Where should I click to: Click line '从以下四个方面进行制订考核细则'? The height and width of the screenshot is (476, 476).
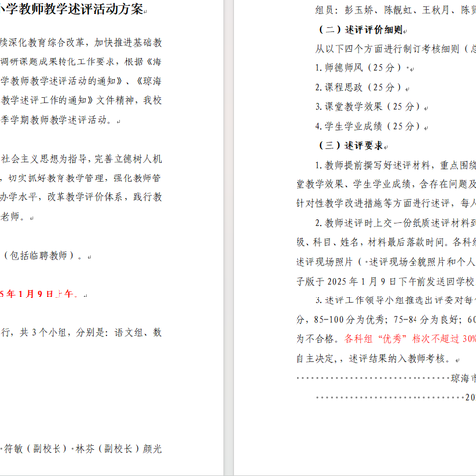click(x=396, y=49)
